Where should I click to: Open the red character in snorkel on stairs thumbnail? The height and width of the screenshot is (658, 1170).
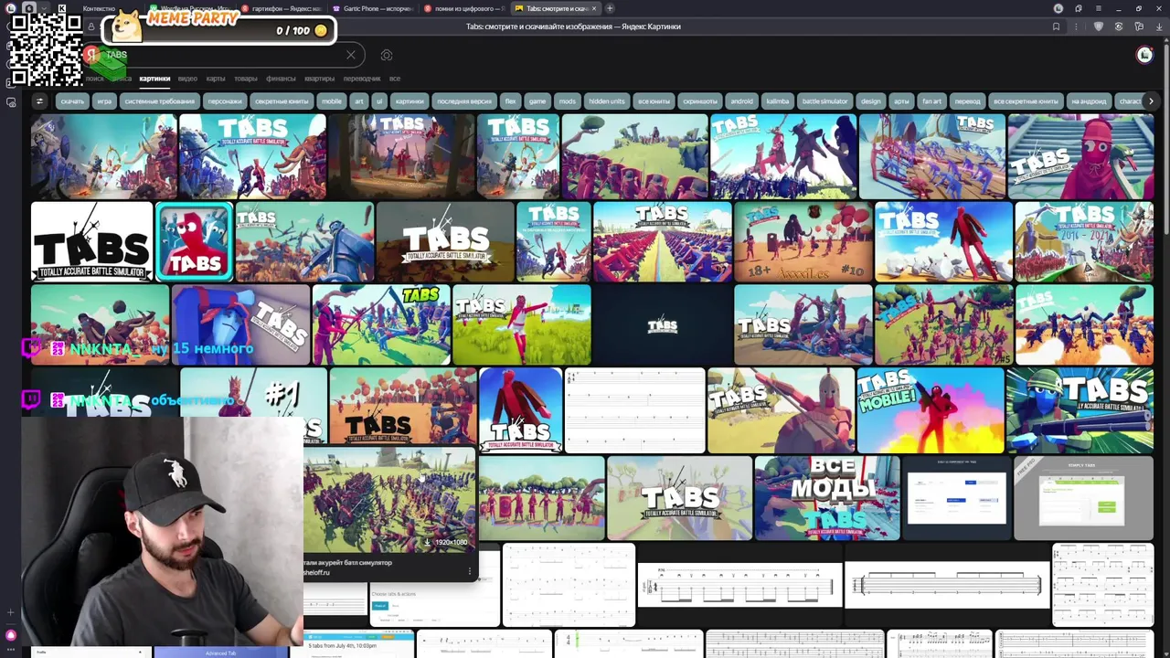click(x=1080, y=156)
